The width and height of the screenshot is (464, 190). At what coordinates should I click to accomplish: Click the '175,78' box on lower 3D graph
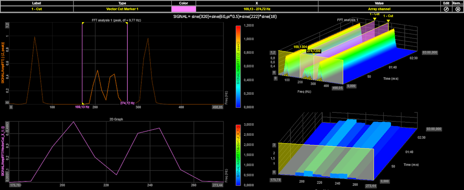(x=275, y=179)
